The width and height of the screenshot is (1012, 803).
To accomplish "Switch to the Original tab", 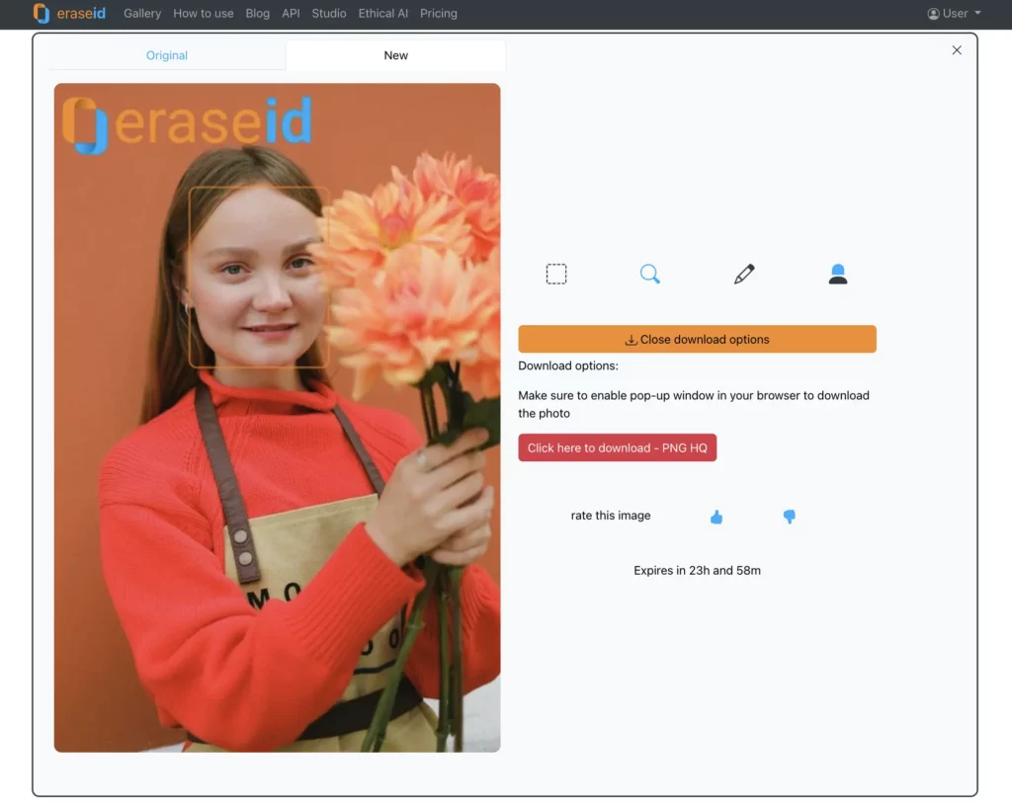I will tap(167, 55).
